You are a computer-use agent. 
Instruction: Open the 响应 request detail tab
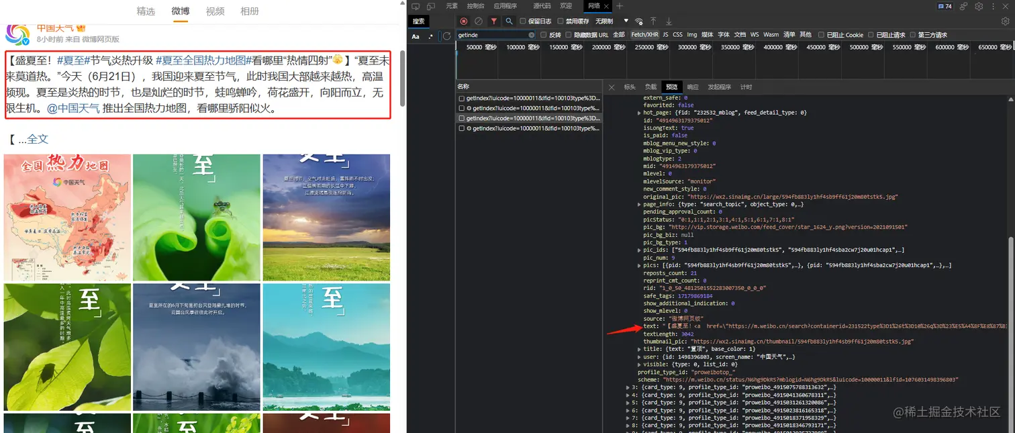693,87
